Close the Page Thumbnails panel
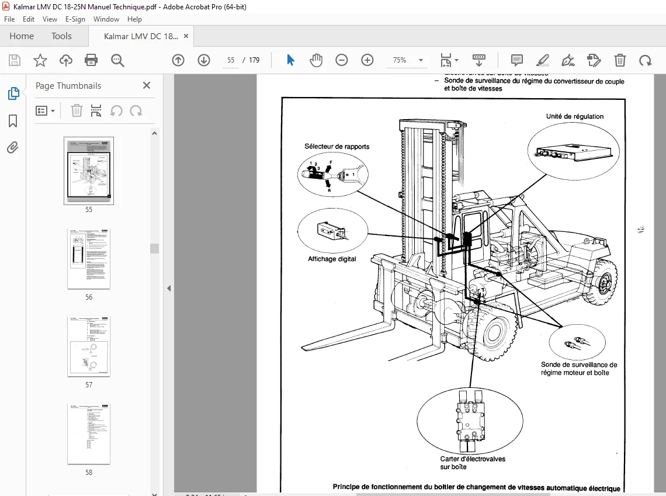This screenshot has width=666, height=496. [x=147, y=85]
